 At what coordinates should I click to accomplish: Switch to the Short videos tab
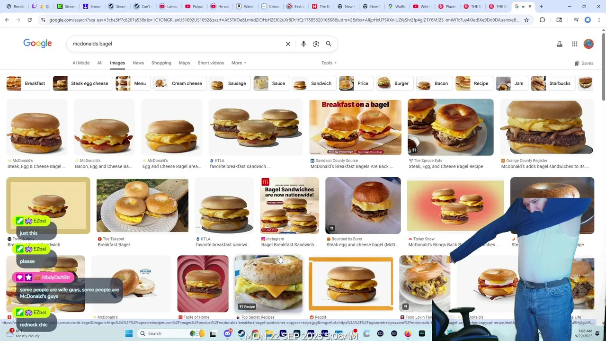[211, 63]
